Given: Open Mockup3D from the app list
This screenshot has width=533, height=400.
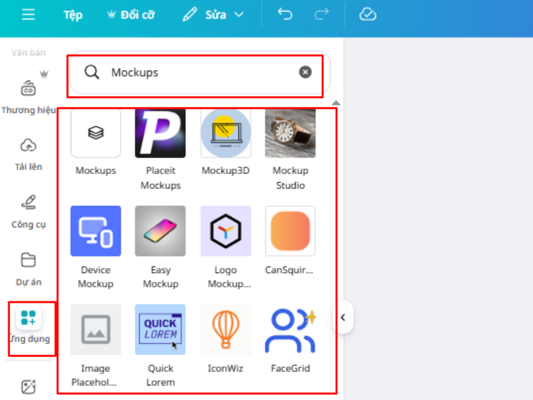Looking at the screenshot, I should point(225,133).
